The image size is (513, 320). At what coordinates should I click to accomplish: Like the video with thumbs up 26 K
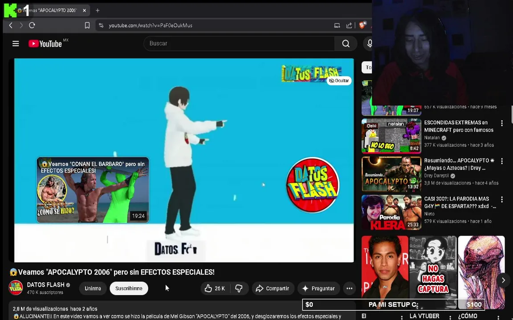coord(215,288)
